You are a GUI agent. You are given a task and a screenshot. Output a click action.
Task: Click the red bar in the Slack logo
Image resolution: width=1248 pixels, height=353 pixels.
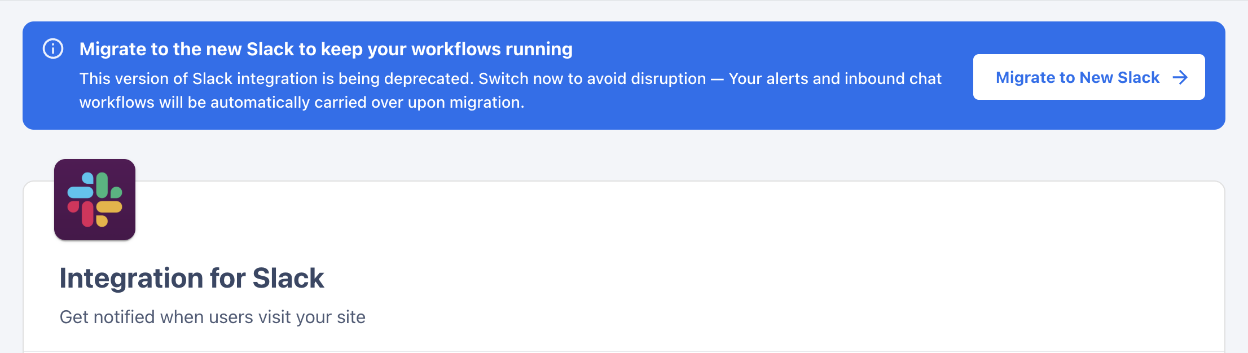[x=87, y=214]
